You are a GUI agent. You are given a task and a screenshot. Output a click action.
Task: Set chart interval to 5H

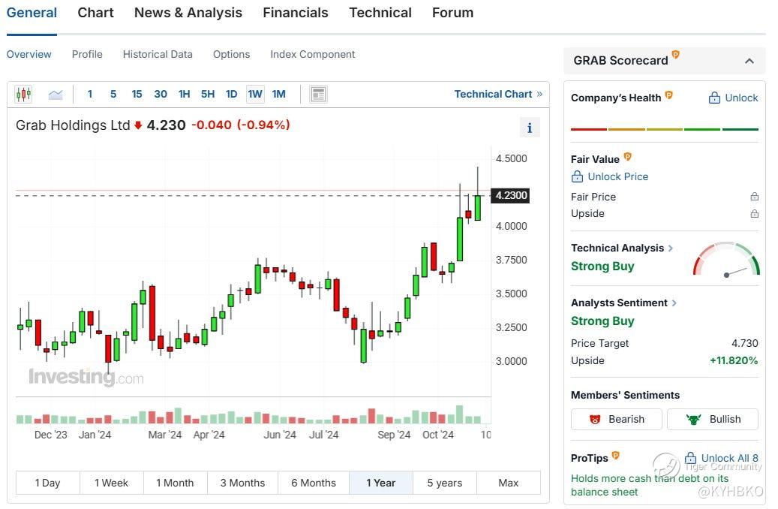click(208, 94)
